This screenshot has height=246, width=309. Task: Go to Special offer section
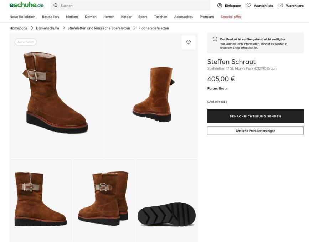231,17
